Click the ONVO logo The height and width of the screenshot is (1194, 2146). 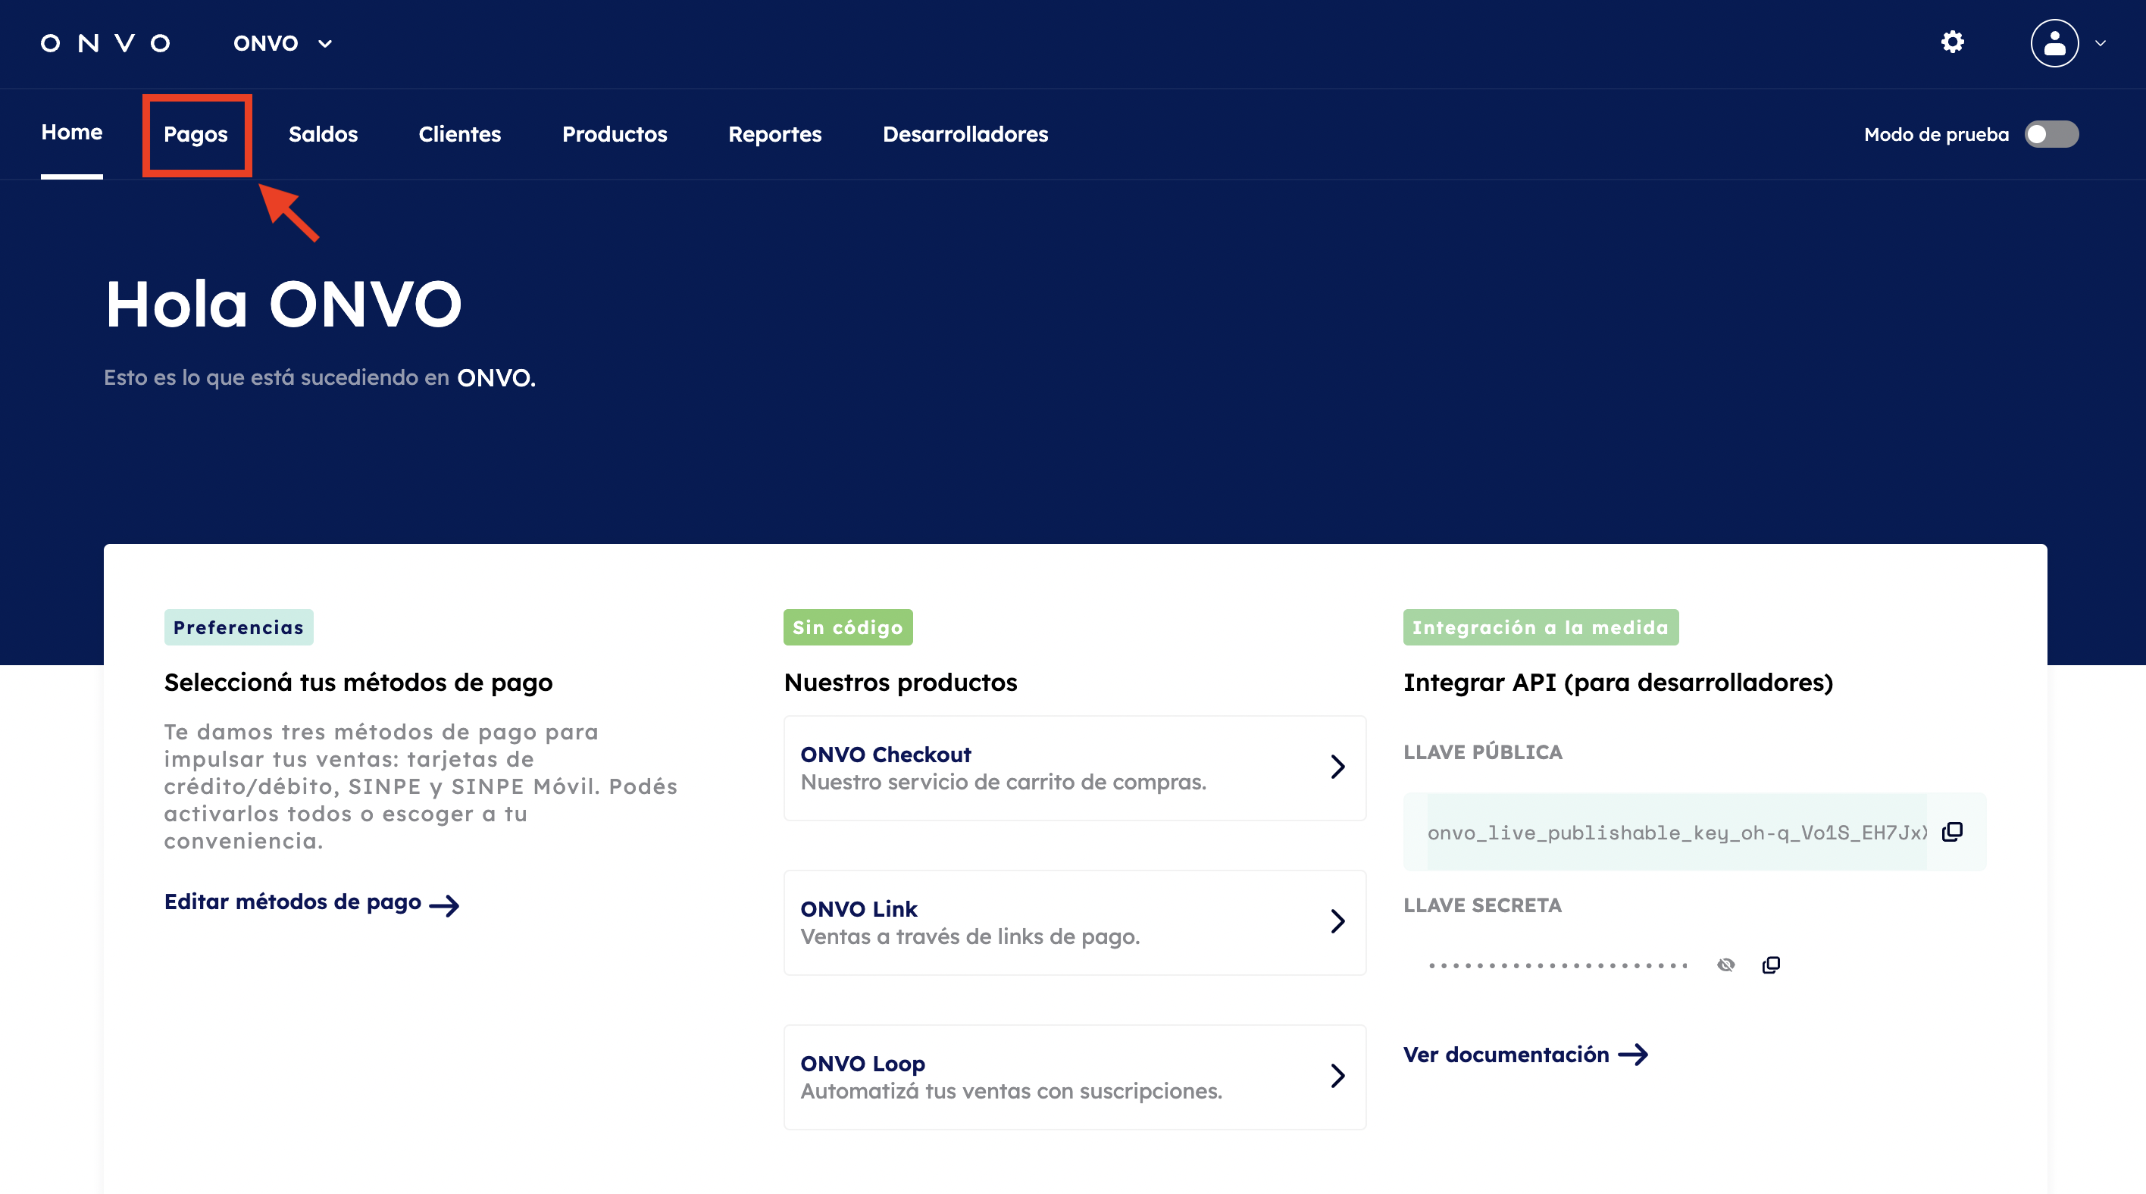(106, 43)
